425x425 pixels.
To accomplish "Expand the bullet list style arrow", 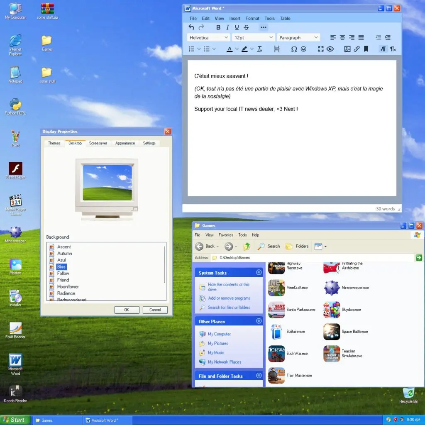I will coord(214,49).
